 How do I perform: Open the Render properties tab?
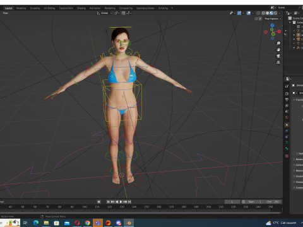click(287, 93)
